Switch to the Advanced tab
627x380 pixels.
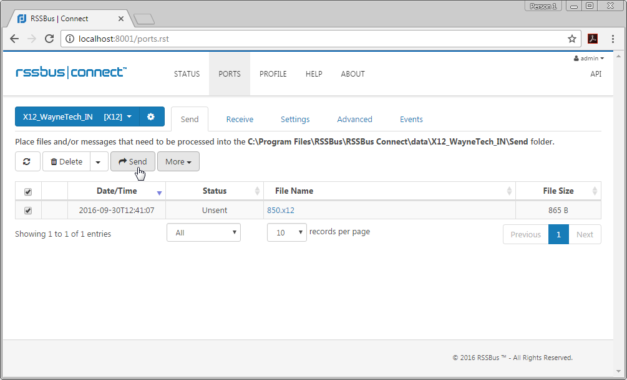tap(355, 119)
